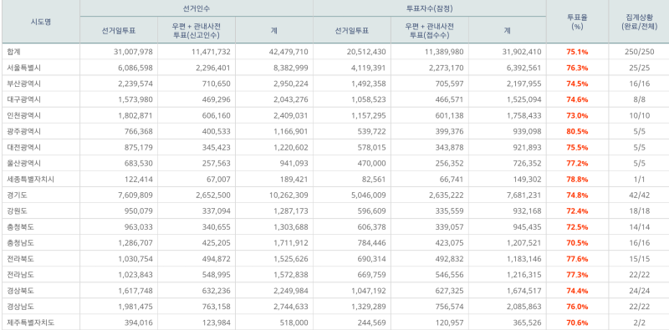Click Seoul voters total 6,392,561

tap(524, 68)
